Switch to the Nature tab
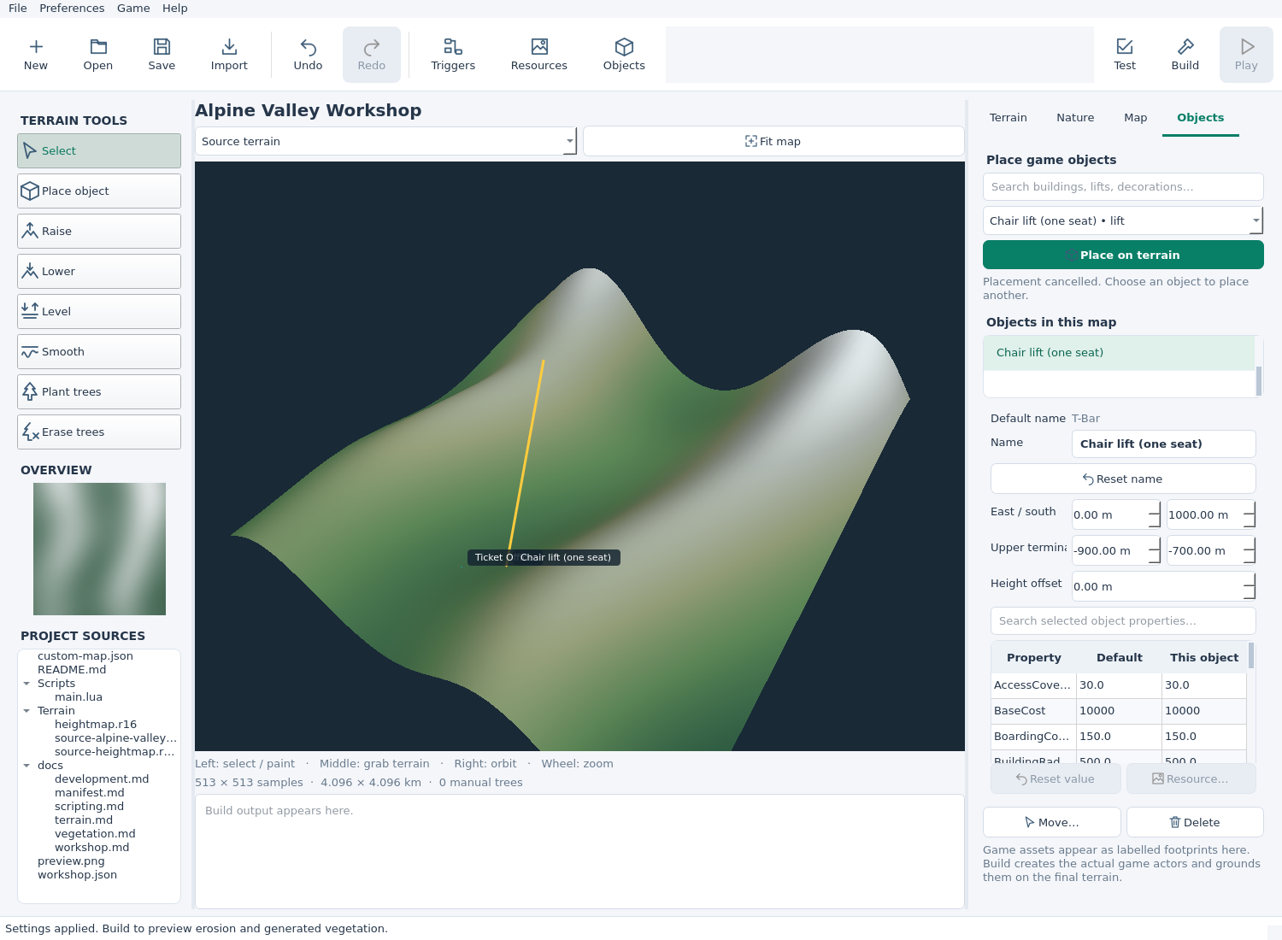The height and width of the screenshot is (940, 1282). tap(1075, 118)
